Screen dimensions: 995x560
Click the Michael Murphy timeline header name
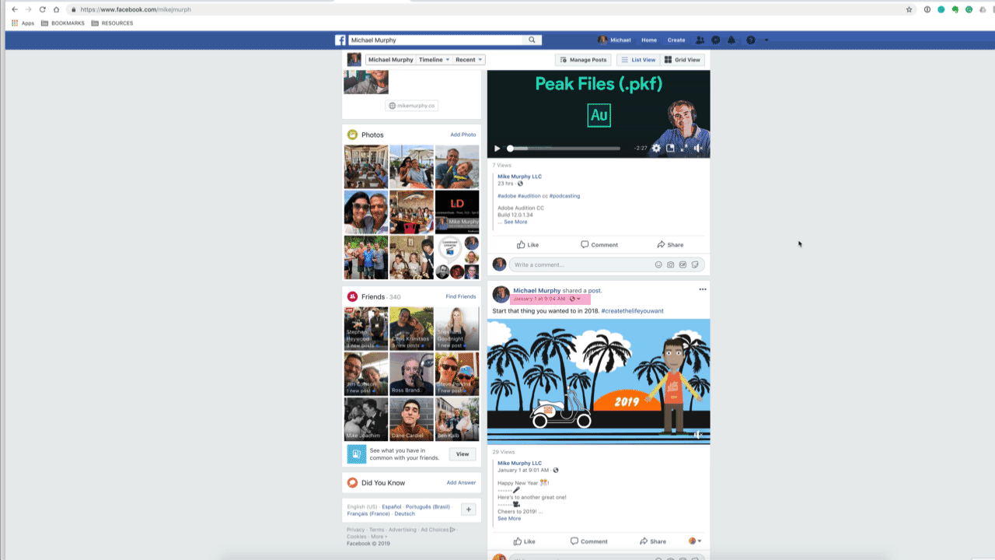pos(391,60)
